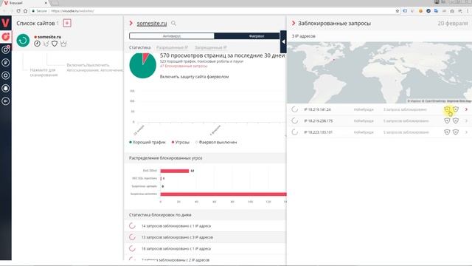Image resolution: width=472 pixels, height=266 pixels.
Task: Open the somesite.ru heading link
Action: tap(152, 23)
